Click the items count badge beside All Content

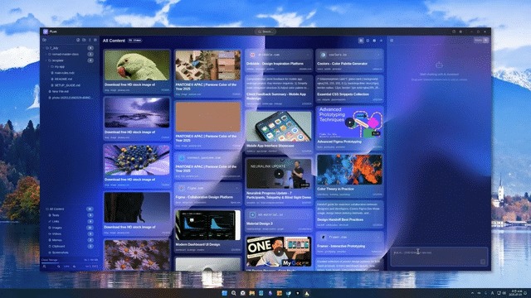coord(134,41)
